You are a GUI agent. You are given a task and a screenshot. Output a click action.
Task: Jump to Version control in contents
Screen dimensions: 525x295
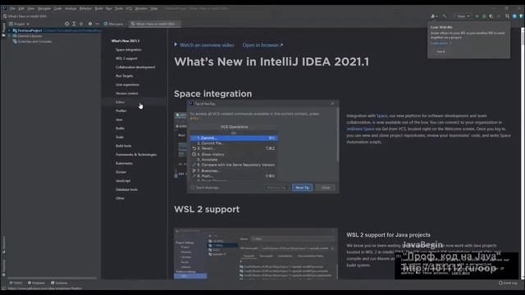coord(126,93)
